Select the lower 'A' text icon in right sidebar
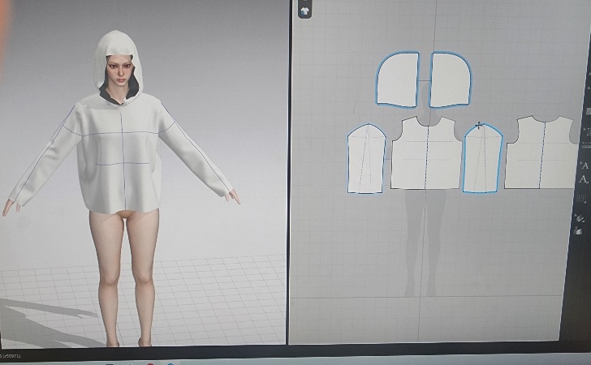Image resolution: width=591 pixels, height=365 pixels. tap(584, 179)
